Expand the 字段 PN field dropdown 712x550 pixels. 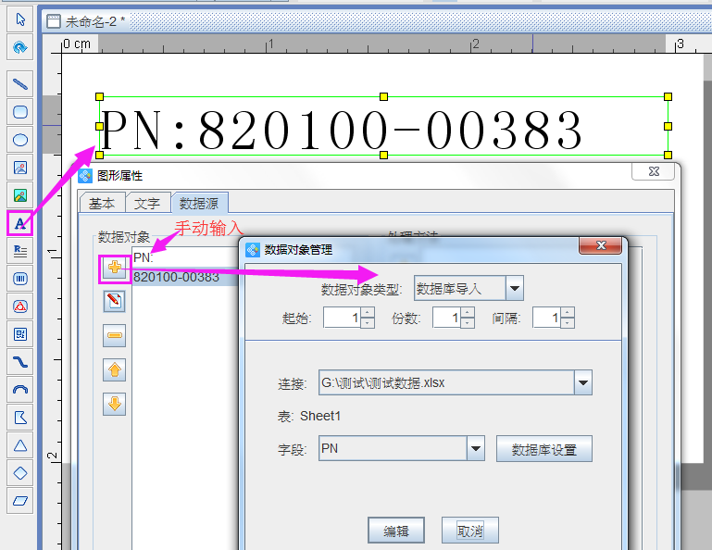pos(476,449)
